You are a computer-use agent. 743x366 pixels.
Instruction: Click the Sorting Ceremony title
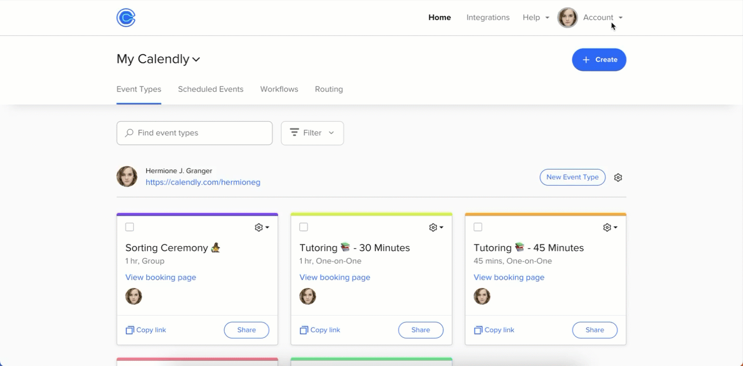[x=173, y=248]
